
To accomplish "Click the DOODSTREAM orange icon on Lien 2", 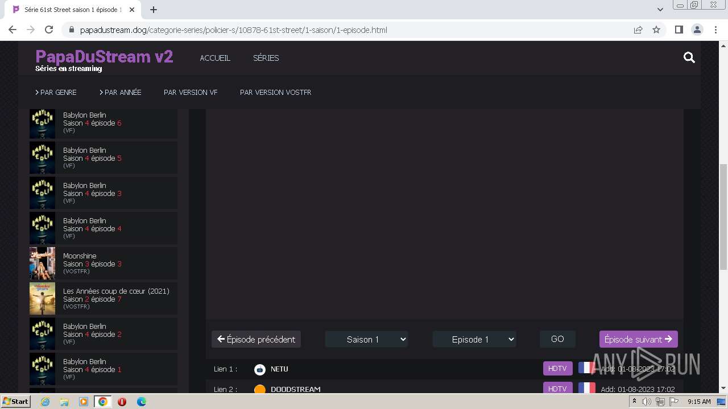I will 259,389.
